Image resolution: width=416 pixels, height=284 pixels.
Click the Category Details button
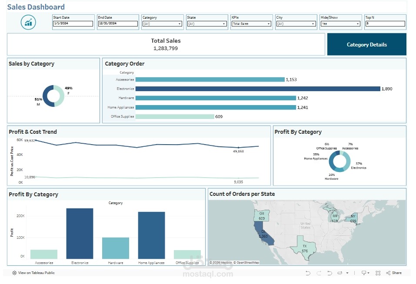(366, 44)
